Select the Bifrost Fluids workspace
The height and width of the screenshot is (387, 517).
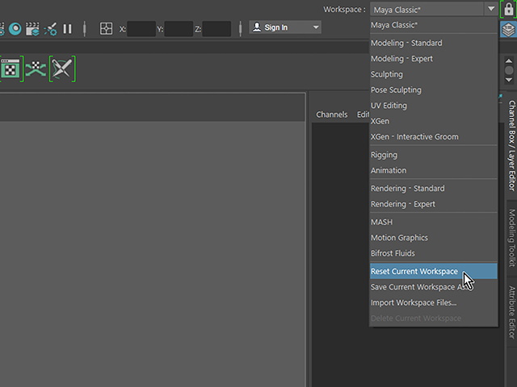[434, 253]
